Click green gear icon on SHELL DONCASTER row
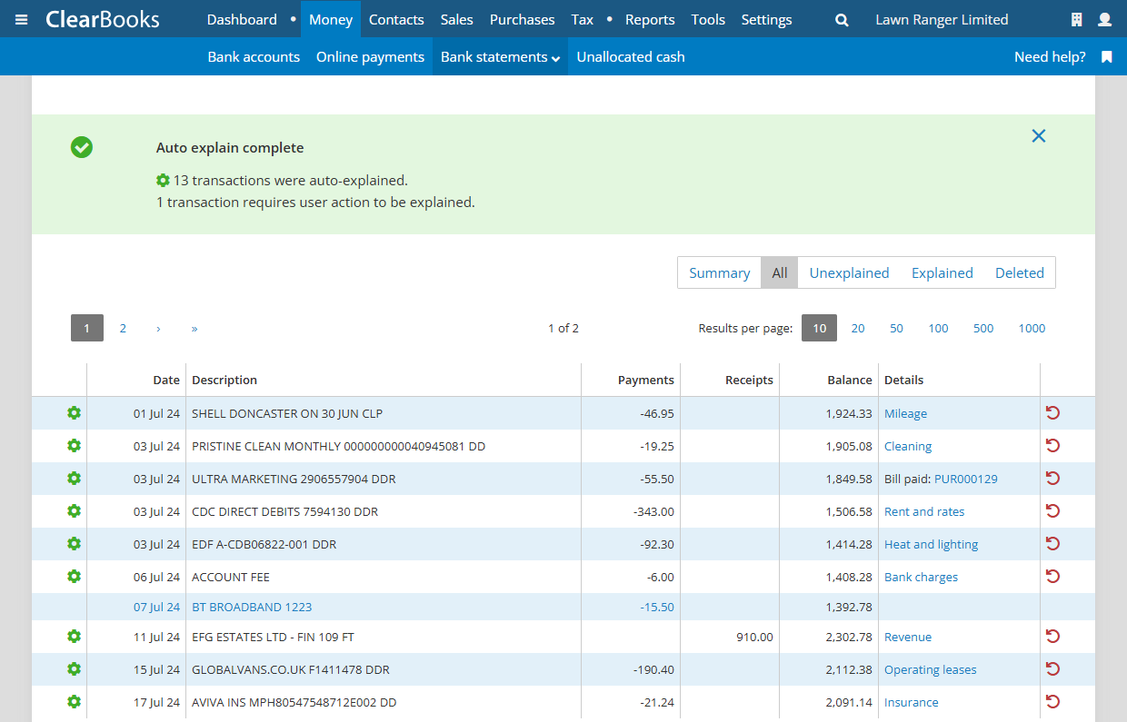Viewport: 1127px width, 722px height. pos(74,413)
